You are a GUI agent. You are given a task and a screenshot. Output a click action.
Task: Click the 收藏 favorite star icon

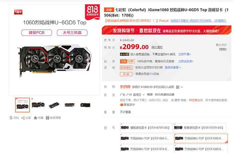pos(35,118)
